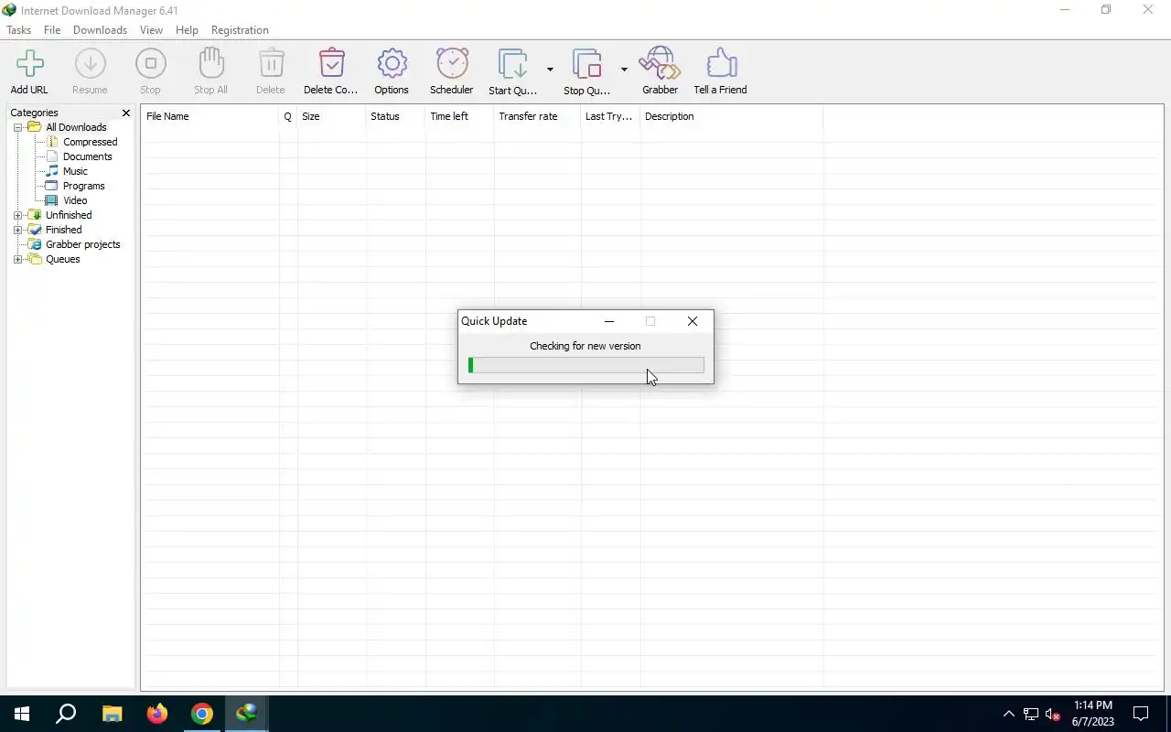Collapse the All Downloads tree node
Screen dimensions: 1171x732
(x=17, y=127)
